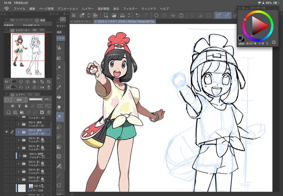
Task: Expand フォルダー 54 folder chevron
Action: tap(18, 179)
